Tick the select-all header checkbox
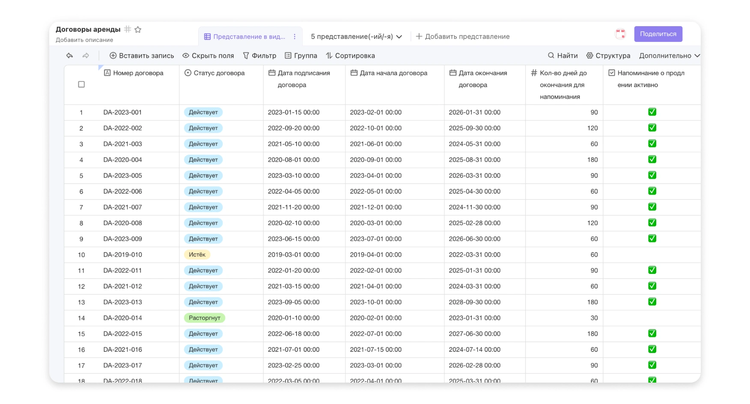Image resolution: width=750 pixels, height=404 pixels. point(81,84)
